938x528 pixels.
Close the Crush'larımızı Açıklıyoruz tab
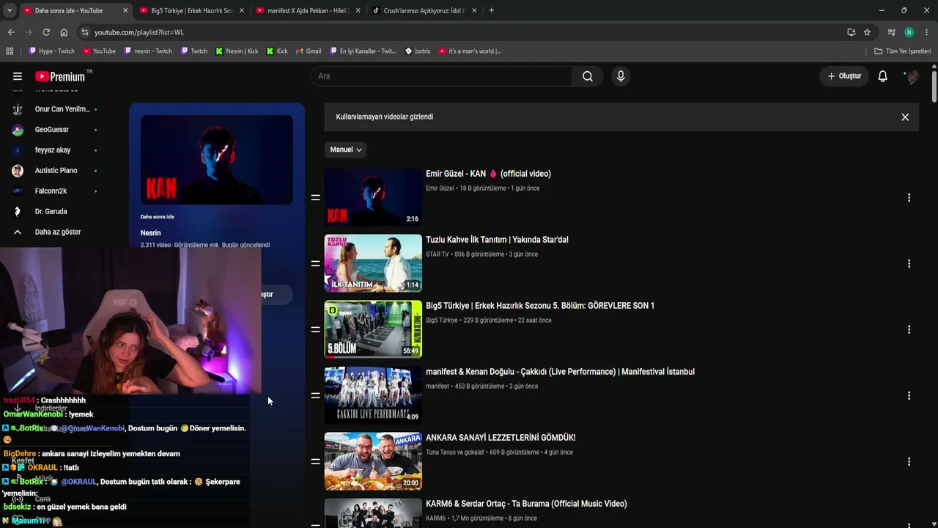click(x=474, y=10)
